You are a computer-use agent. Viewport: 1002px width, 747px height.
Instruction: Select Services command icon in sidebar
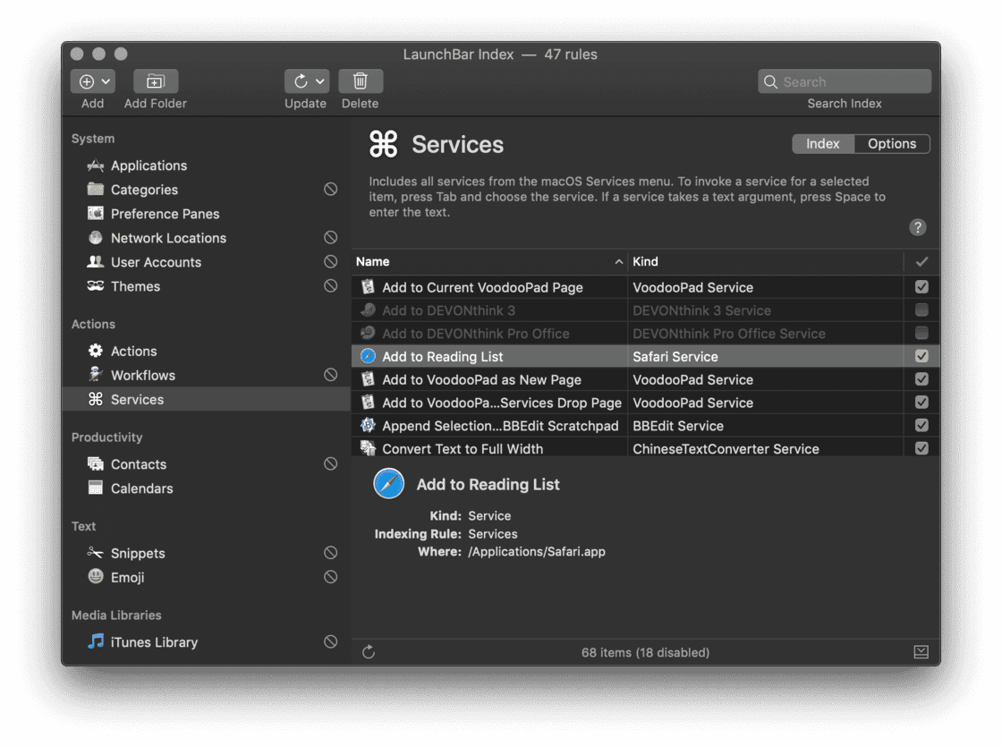click(96, 399)
